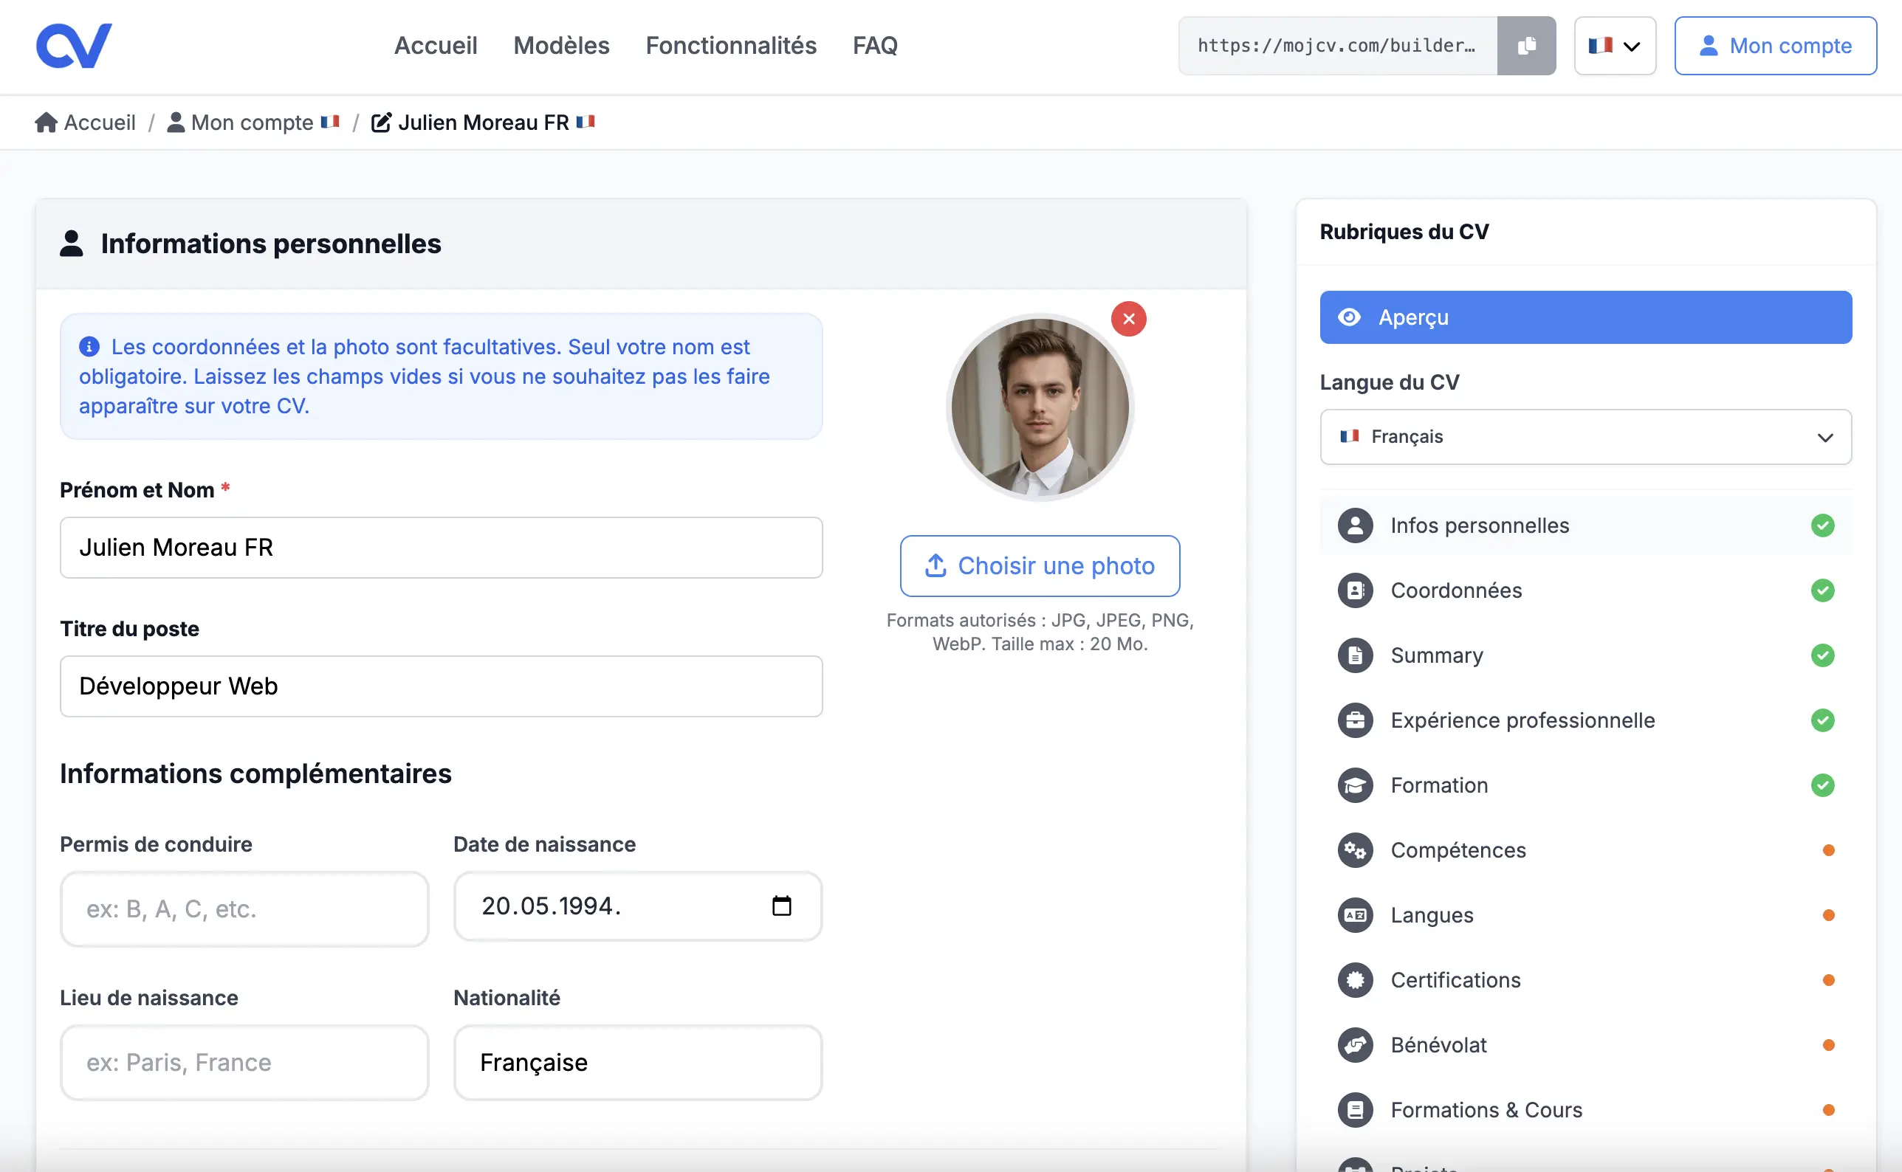This screenshot has width=1902, height=1172.
Task: Click the Choisir une photo button
Action: 1039,566
